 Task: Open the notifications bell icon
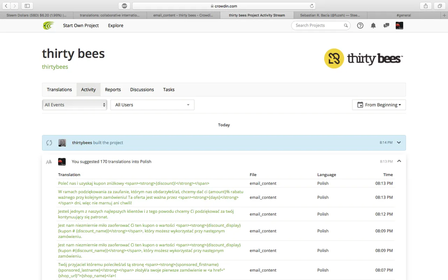coord(373,26)
